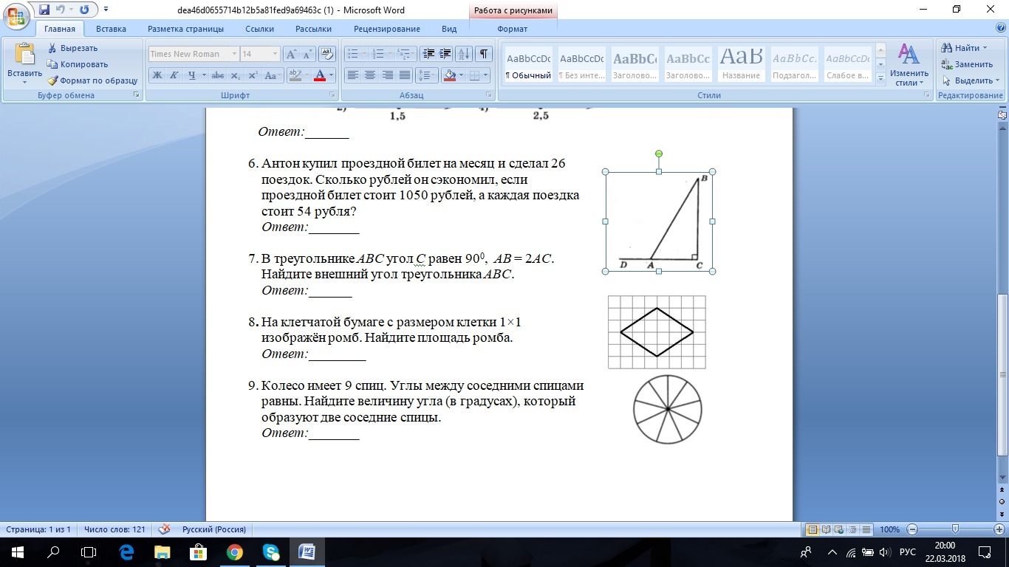Click the Вырезать cut button

click(x=72, y=48)
